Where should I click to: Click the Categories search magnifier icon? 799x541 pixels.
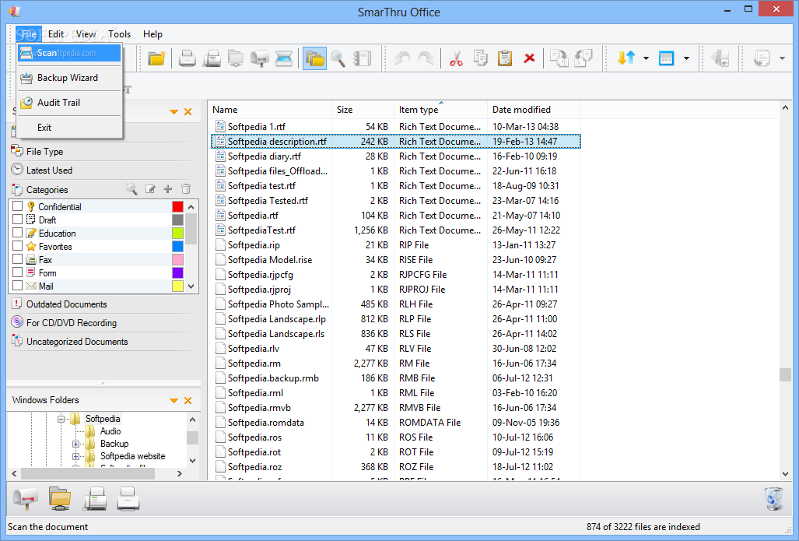click(132, 189)
